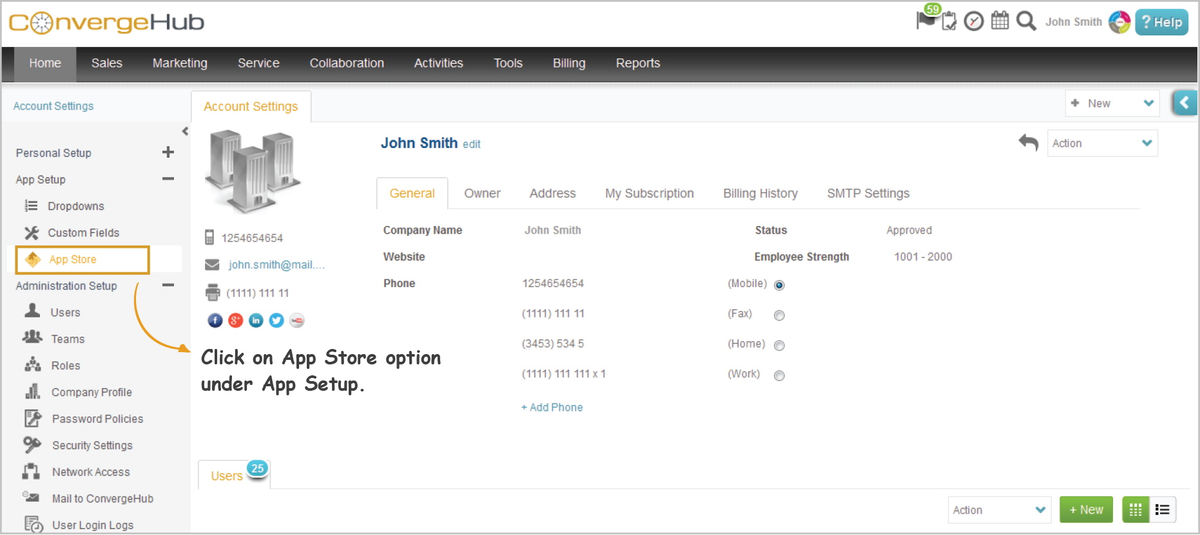1200x535 pixels.
Task: Open the Reports menu
Action: (x=638, y=63)
